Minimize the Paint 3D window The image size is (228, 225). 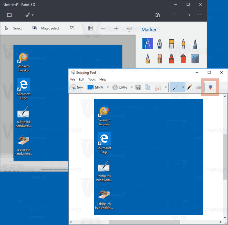[176, 5]
